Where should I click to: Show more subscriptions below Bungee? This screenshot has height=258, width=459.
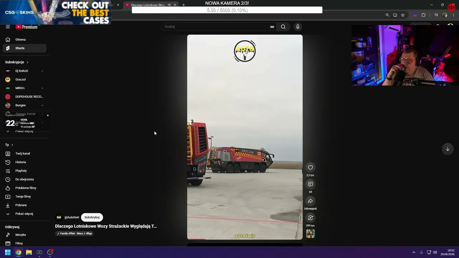click(x=24, y=131)
